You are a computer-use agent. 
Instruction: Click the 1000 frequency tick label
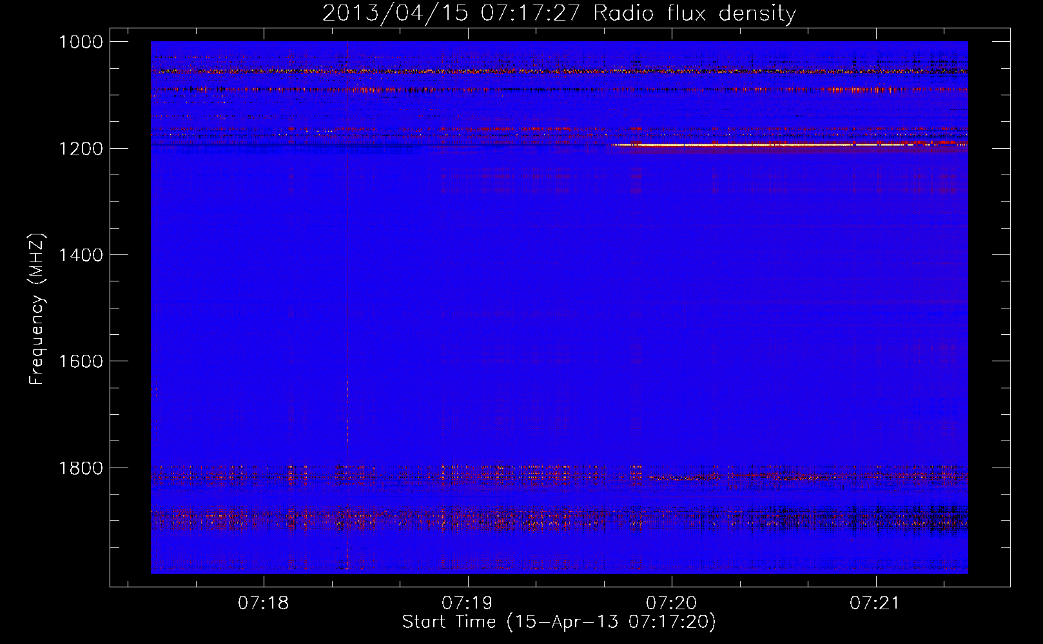[81, 42]
